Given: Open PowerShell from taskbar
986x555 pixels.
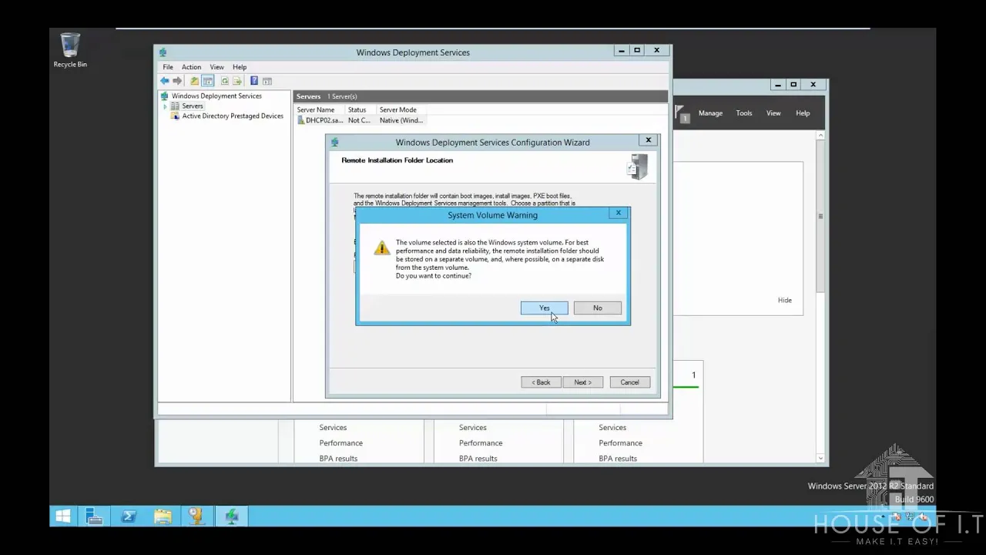Looking at the screenshot, I should point(129,516).
